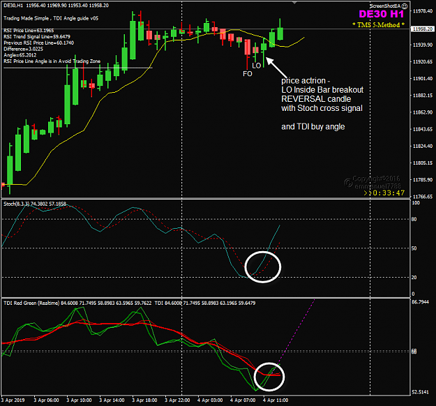Click 11785.90 on the price scale
The image size is (436, 406).
click(423, 180)
